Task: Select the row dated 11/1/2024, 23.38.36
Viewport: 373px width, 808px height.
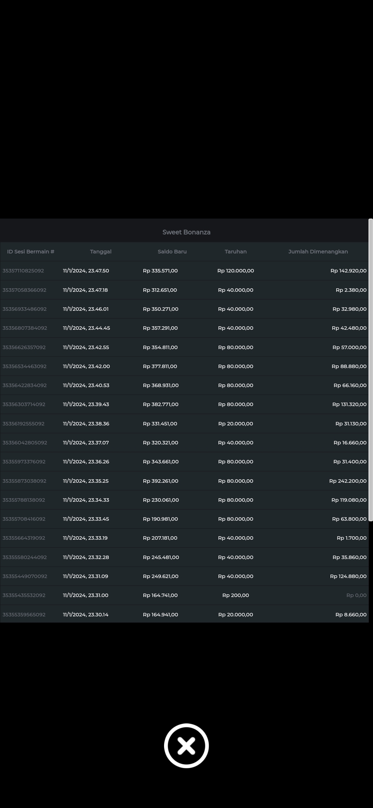Action: click(x=86, y=424)
